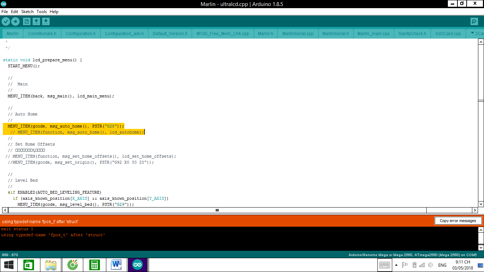Switch to Microsoft Word in taskbar
Screen dimensions: 484x272
pyautogui.click(x=116, y=265)
